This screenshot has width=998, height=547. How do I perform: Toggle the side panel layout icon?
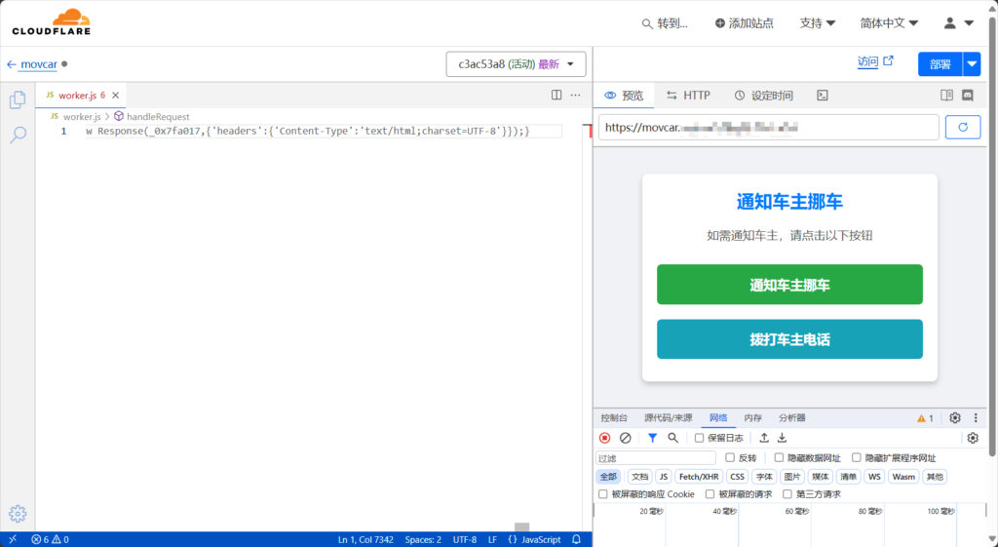pos(946,95)
